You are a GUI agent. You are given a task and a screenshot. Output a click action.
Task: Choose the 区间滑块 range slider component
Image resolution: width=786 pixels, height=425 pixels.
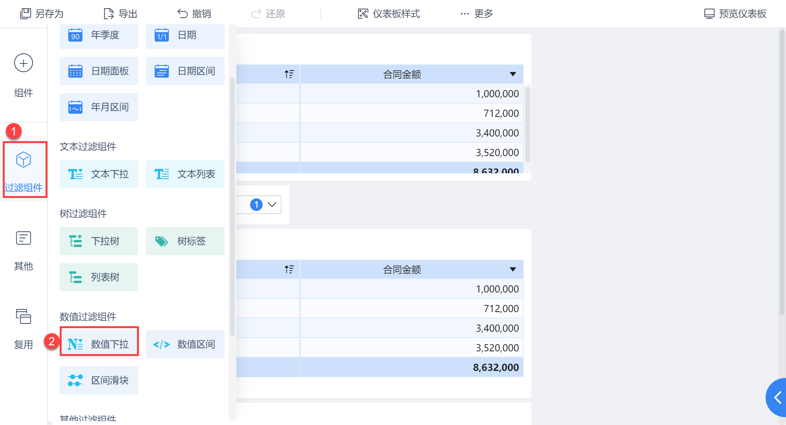(99, 380)
